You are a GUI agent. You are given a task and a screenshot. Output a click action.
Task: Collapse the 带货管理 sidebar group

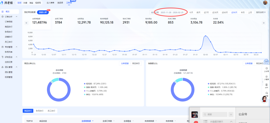17,47
